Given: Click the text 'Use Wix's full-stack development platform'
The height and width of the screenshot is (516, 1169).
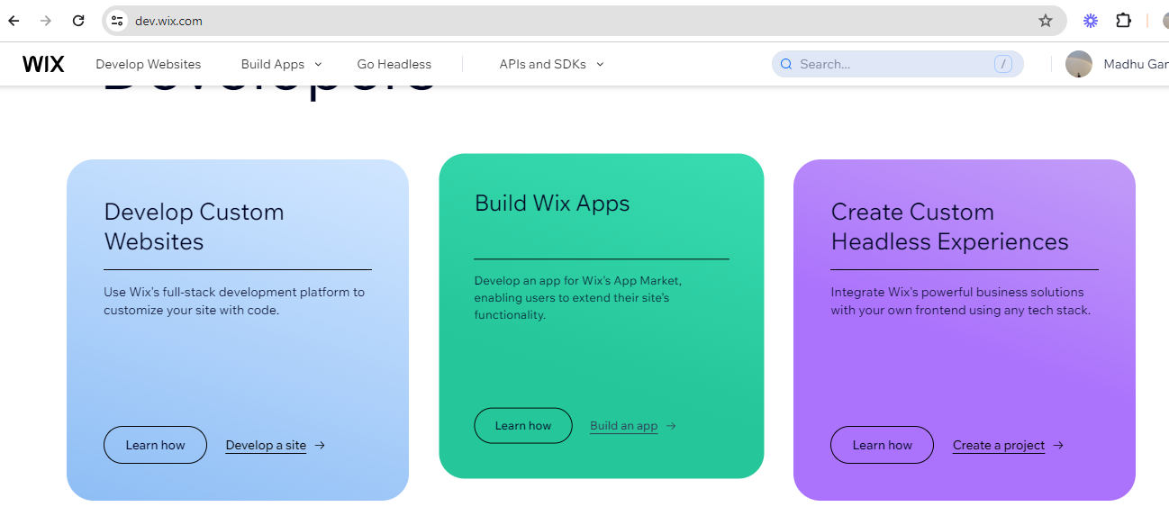Looking at the screenshot, I should [234, 292].
